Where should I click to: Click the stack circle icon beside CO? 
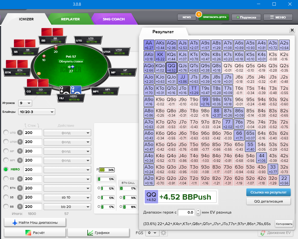click(20, 179)
